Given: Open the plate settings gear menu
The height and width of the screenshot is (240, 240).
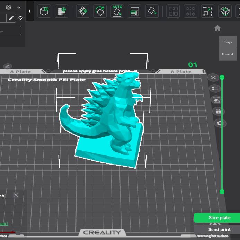Looking at the screenshot, I should 220,123.
